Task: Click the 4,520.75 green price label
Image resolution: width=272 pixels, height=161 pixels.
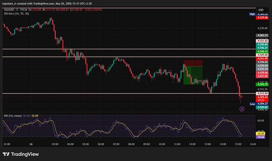Action: 262,84
